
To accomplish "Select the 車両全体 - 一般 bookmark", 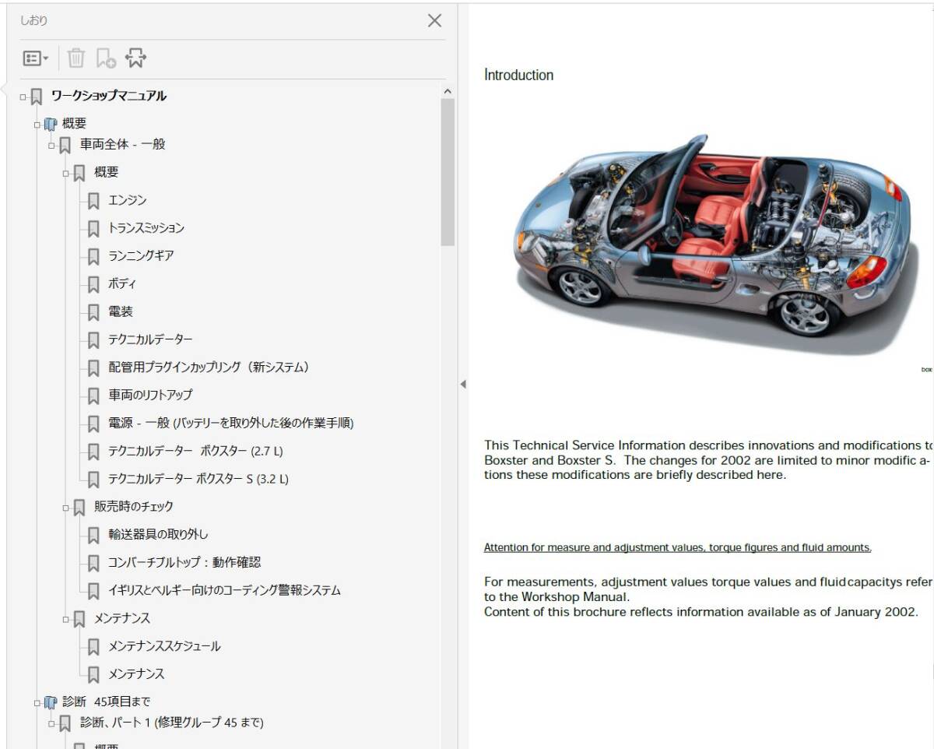I will (123, 144).
